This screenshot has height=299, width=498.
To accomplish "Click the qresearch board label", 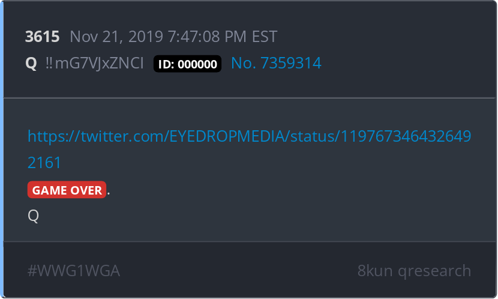I will coord(434,271).
